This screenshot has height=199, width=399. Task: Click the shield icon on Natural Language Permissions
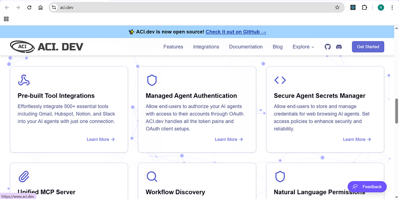(280, 176)
